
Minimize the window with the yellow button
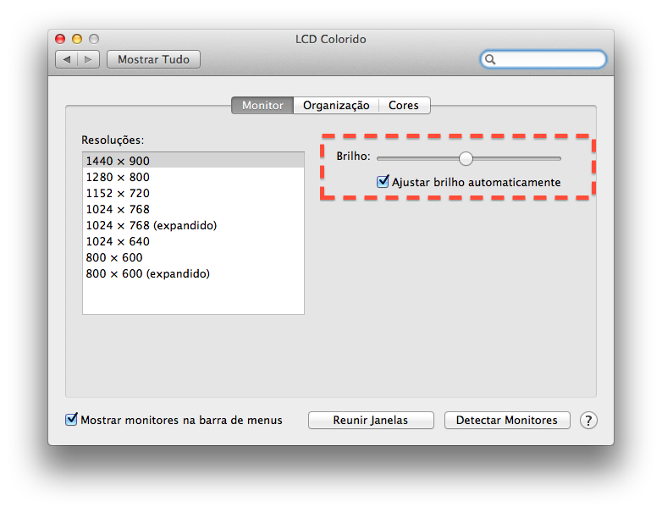77,39
